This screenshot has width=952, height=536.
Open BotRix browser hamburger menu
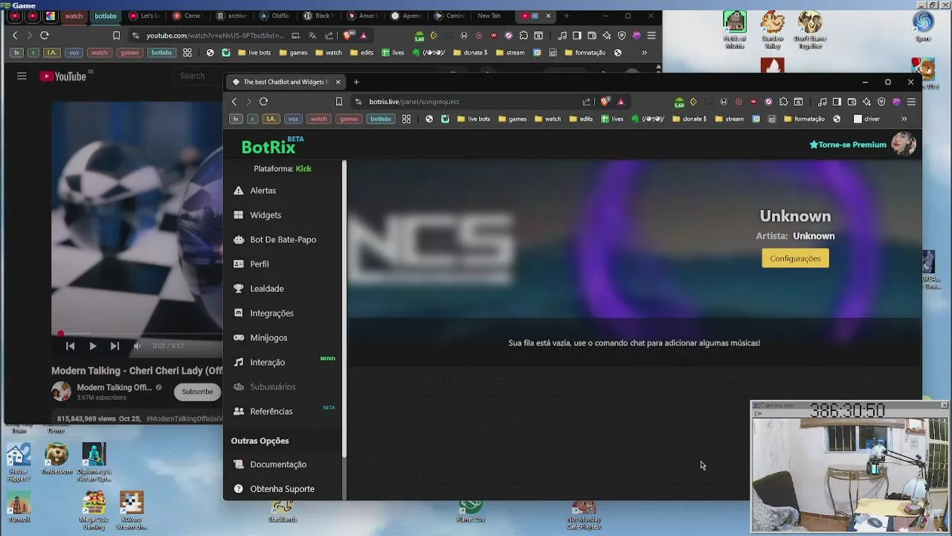coord(911,102)
